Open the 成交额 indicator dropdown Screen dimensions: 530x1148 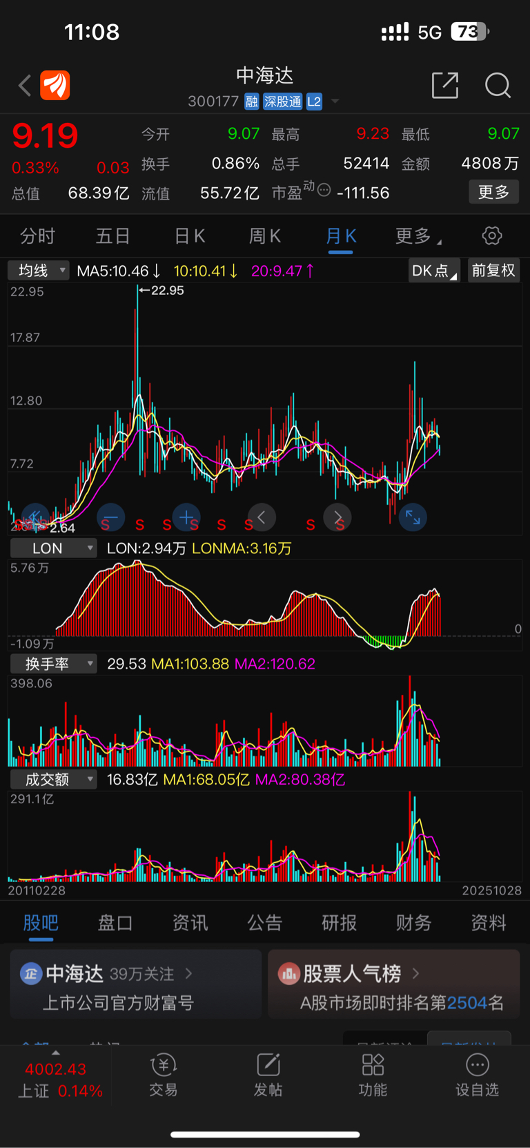[53, 779]
